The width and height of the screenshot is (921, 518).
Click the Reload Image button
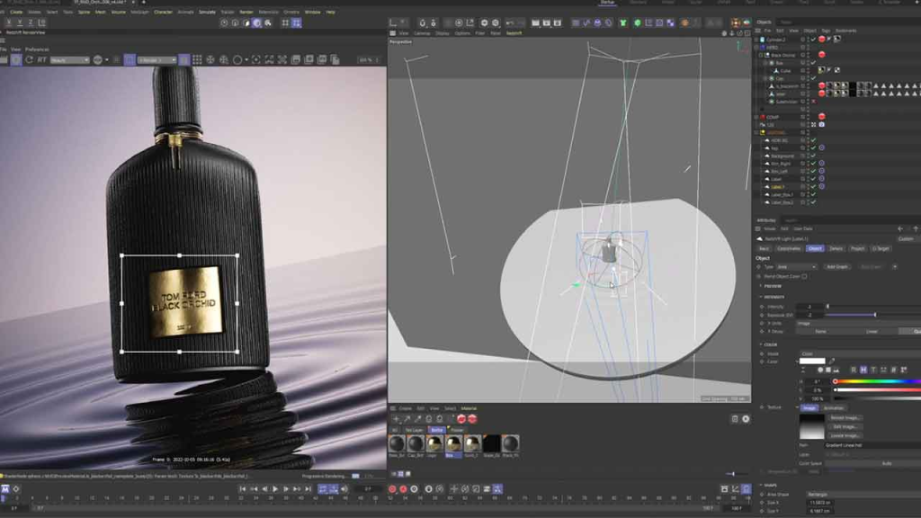coord(845,417)
